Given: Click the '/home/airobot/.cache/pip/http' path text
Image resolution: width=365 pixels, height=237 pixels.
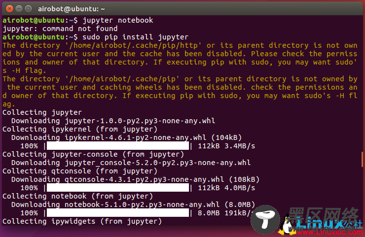Looking at the screenshot, I should tap(133, 45).
